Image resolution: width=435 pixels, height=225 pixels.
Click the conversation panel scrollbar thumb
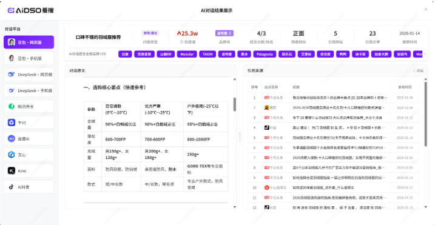pyautogui.click(x=235, y=104)
